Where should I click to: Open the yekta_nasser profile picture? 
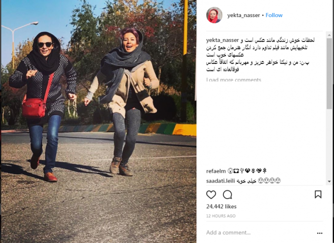[x=214, y=15]
